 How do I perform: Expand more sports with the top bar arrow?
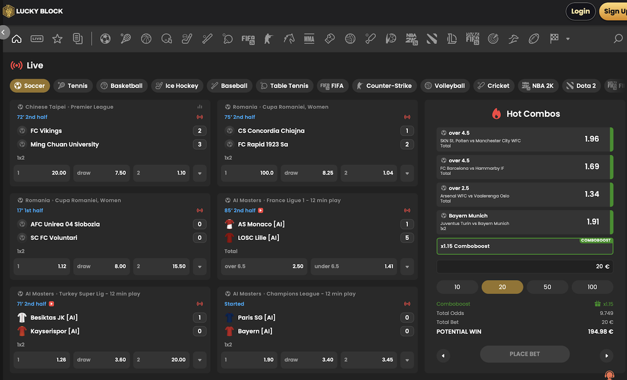click(568, 39)
